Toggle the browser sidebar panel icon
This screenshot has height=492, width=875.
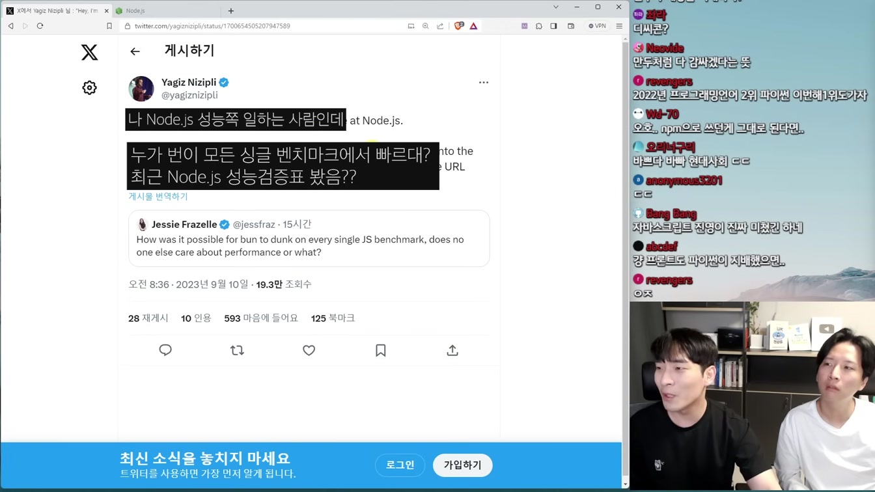553,26
